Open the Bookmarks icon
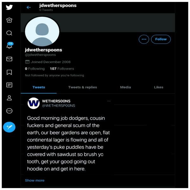This screenshot has height=190, width=190. [x=9, y=72]
